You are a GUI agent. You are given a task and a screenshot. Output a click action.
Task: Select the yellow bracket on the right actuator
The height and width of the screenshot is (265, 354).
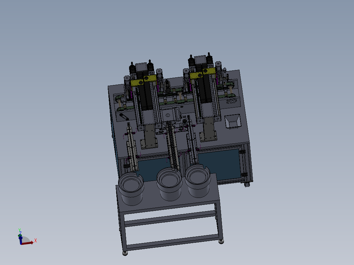tap(203, 73)
